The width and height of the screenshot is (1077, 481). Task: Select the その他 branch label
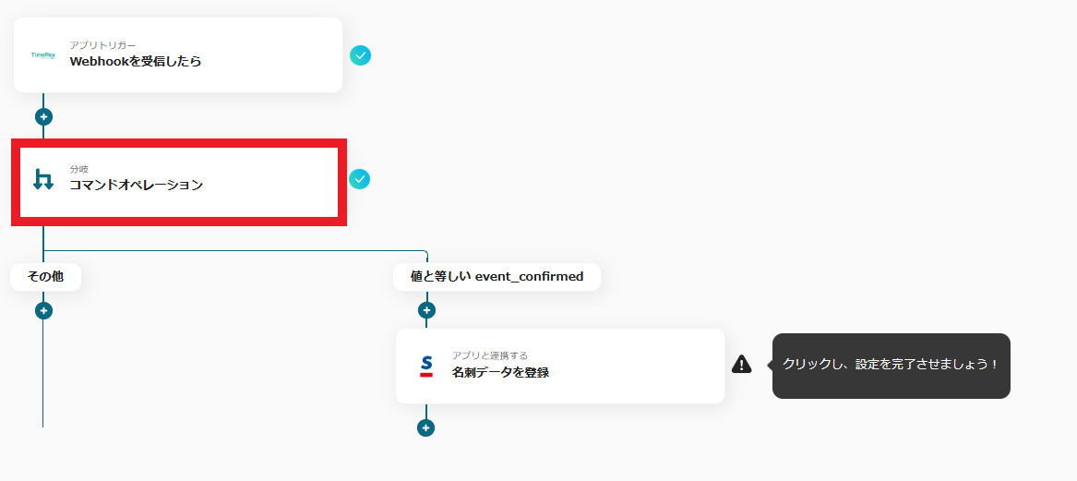[45, 277]
